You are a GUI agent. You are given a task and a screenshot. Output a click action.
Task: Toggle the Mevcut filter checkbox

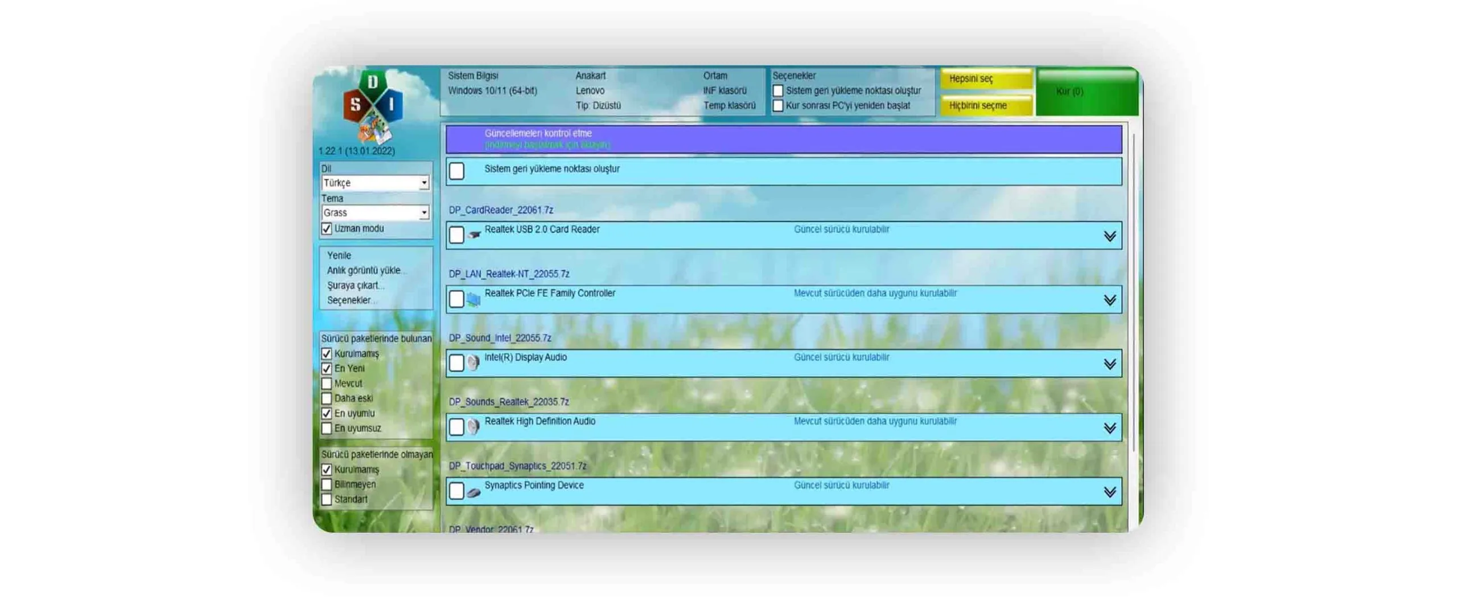327,383
